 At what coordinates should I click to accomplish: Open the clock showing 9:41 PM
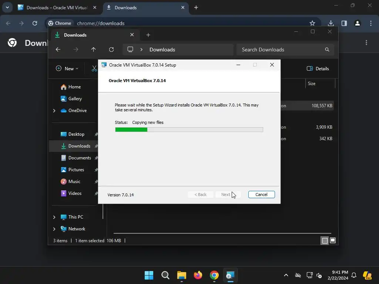tap(338, 275)
